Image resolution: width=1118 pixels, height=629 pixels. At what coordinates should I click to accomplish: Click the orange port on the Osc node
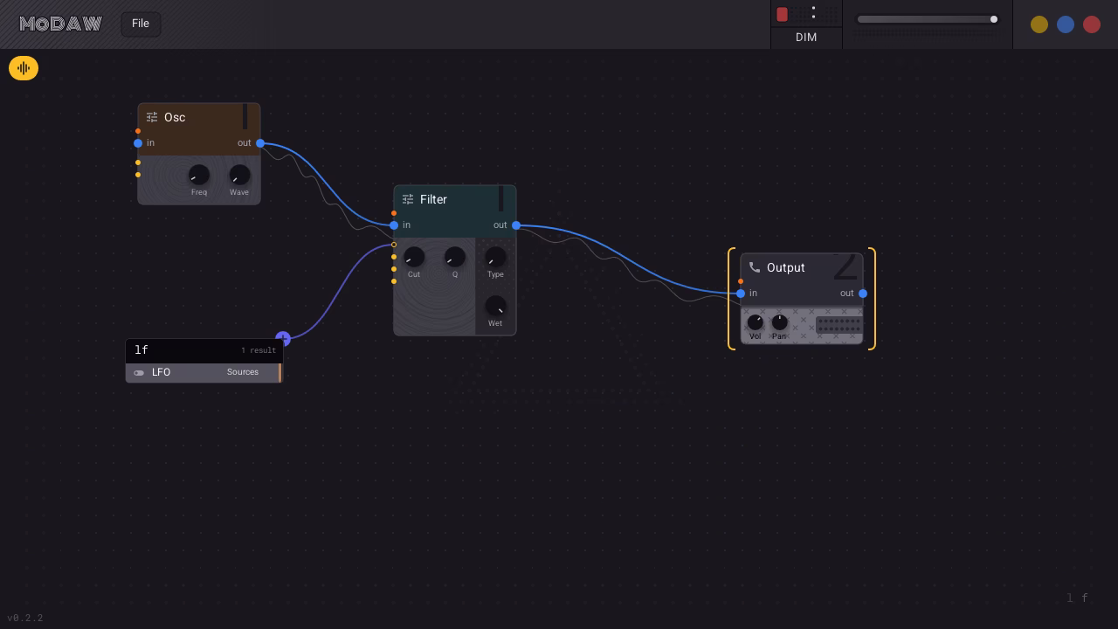point(138,131)
